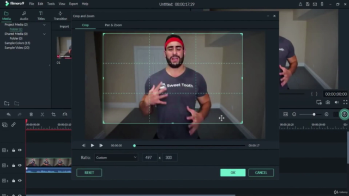Collapse the media panel with side arrow
Screen dimensions: 349x196
50,65
